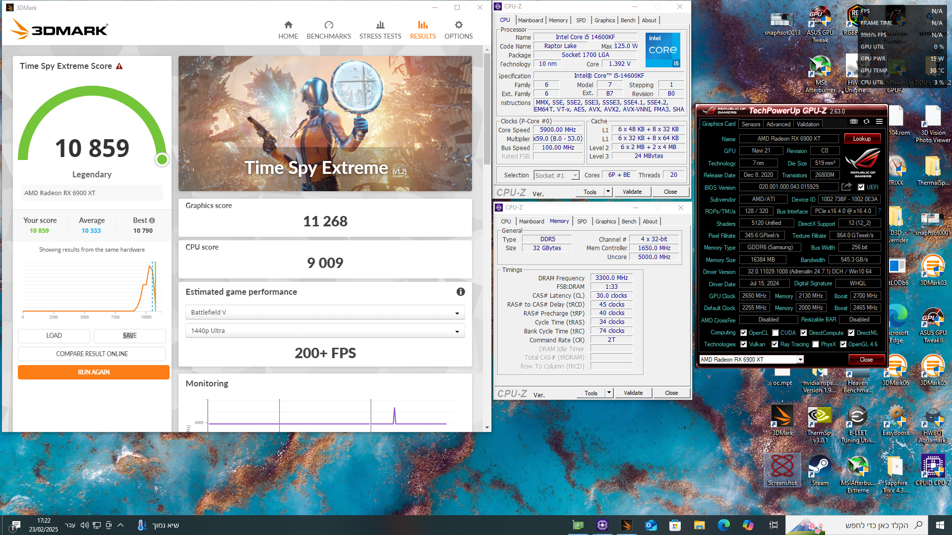The width and height of the screenshot is (952, 535).
Task: Click Time Spy Extreme thumbnail image
Action: coord(325,123)
